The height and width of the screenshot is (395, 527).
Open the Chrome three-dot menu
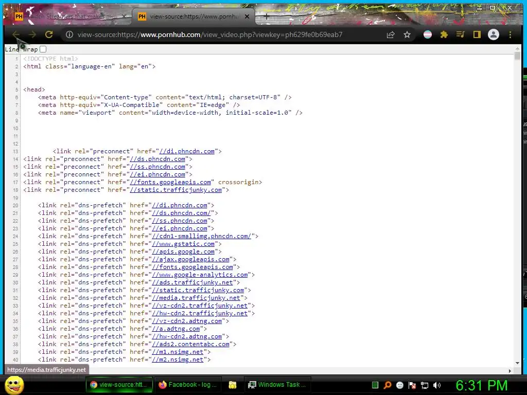(x=510, y=34)
